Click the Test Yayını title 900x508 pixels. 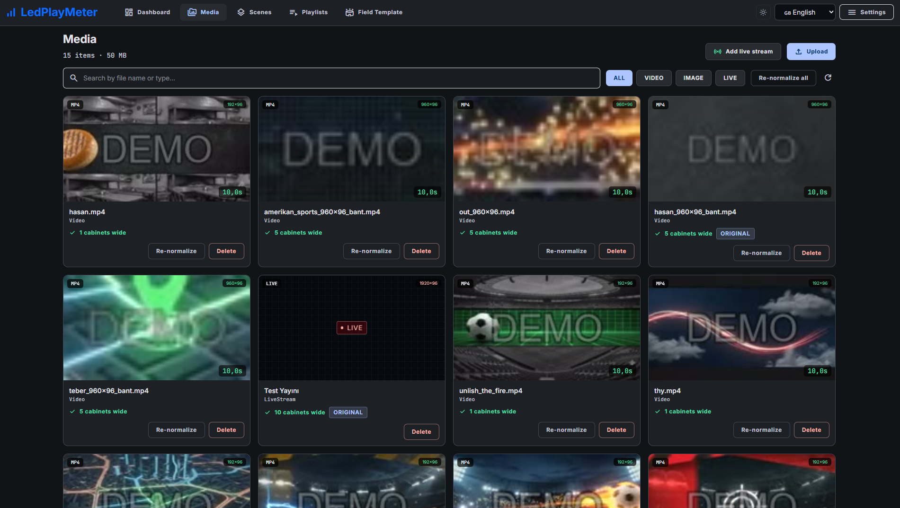[281, 391]
